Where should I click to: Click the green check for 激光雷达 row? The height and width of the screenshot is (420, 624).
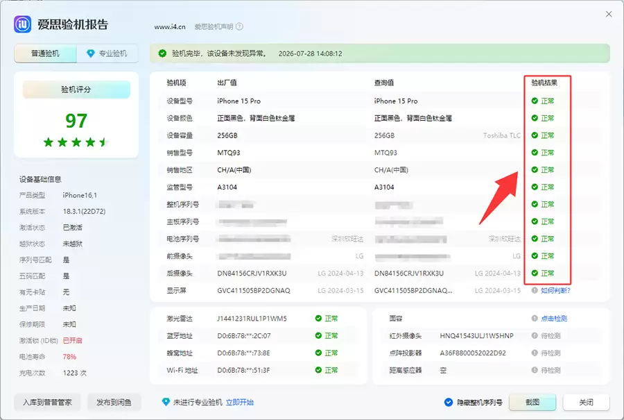[x=318, y=319]
